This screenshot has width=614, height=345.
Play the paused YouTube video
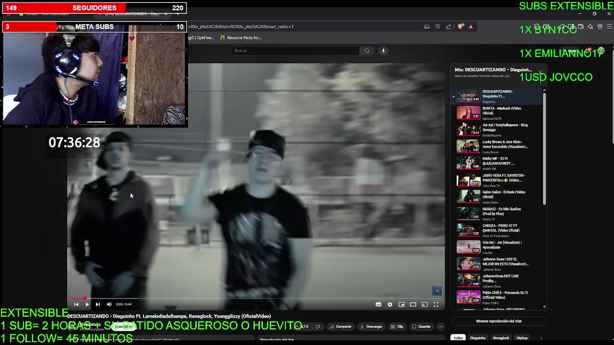click(87, 304)
